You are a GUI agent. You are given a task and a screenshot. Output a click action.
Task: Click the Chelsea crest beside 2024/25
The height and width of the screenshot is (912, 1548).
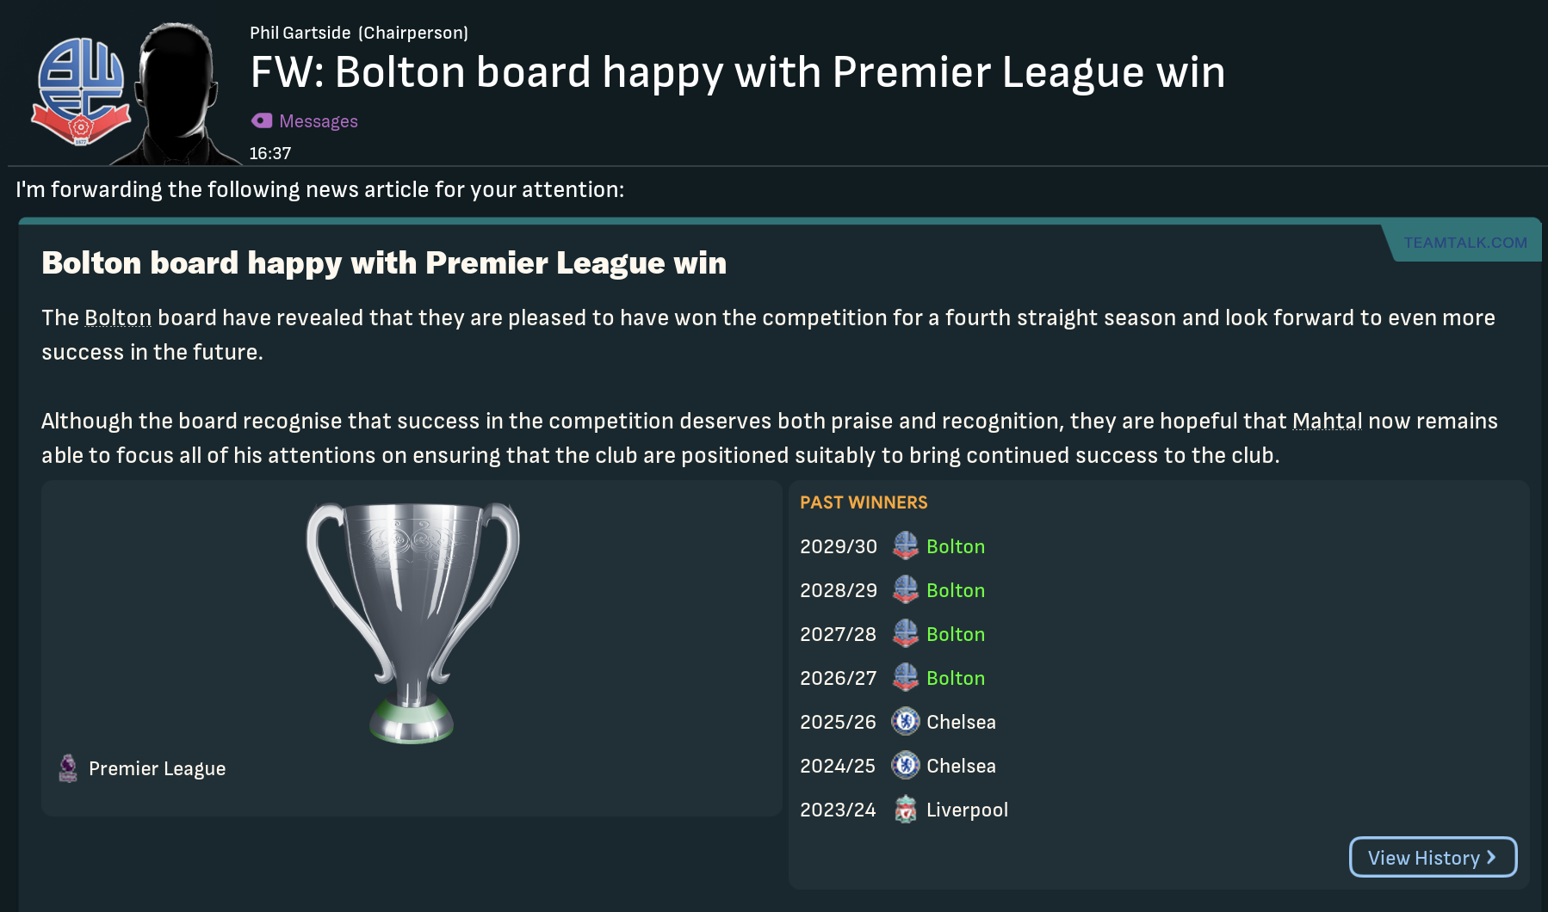(x=905, y=766)
